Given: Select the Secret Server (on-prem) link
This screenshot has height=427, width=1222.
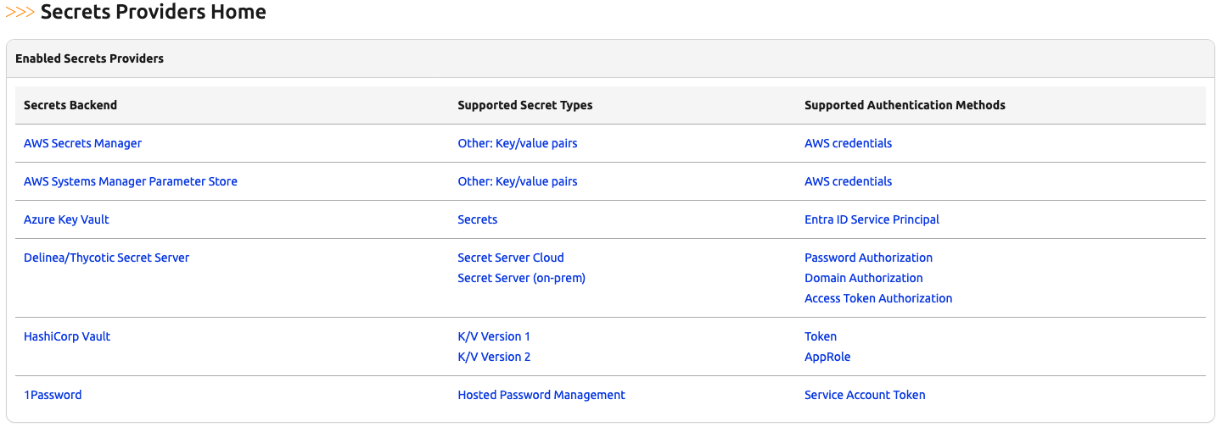Looking at the screenshot, I should (x=521, y=278).
